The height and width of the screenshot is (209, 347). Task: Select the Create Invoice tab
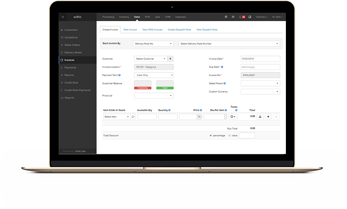coord(110,29)
